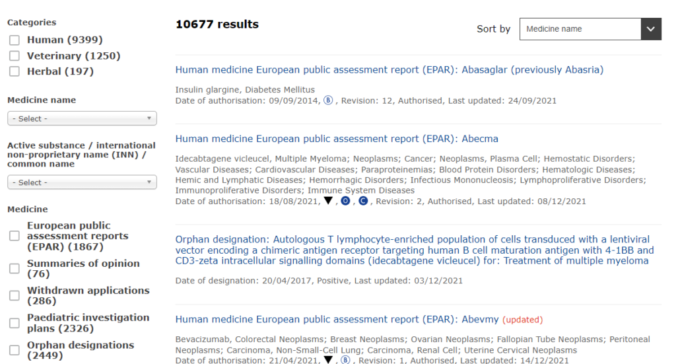Viewport: 676px width, 364px height.
Task: Click the biosimilar icon in the Abevmy result
Action: pyautogui.click(x=345, y=360)
